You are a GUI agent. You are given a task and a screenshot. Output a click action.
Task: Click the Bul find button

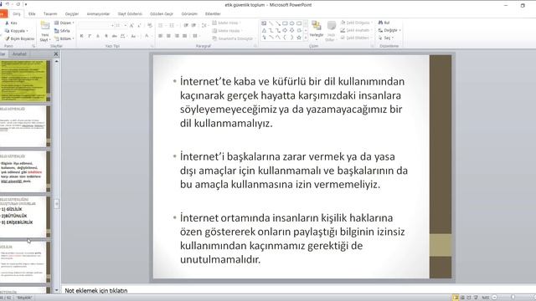coord(384,23)
